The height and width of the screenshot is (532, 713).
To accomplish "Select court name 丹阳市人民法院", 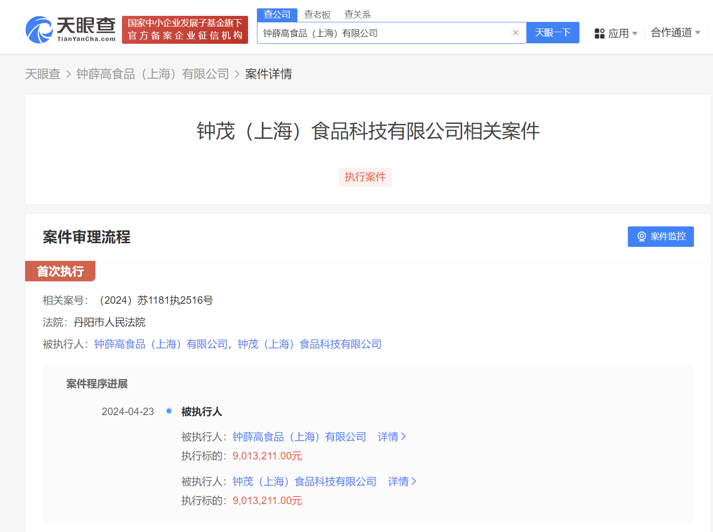I will [109, 322].
